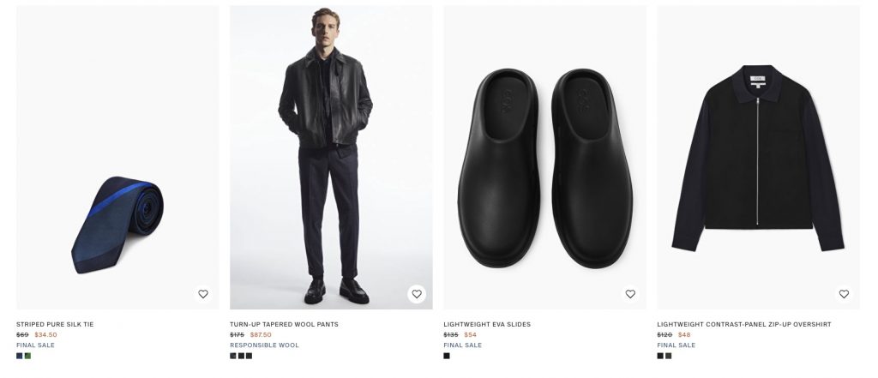The width and height of the screenshot is (878, 378).
Task: Pick the first color swatch for wool pants
Action: coord(233,356)
